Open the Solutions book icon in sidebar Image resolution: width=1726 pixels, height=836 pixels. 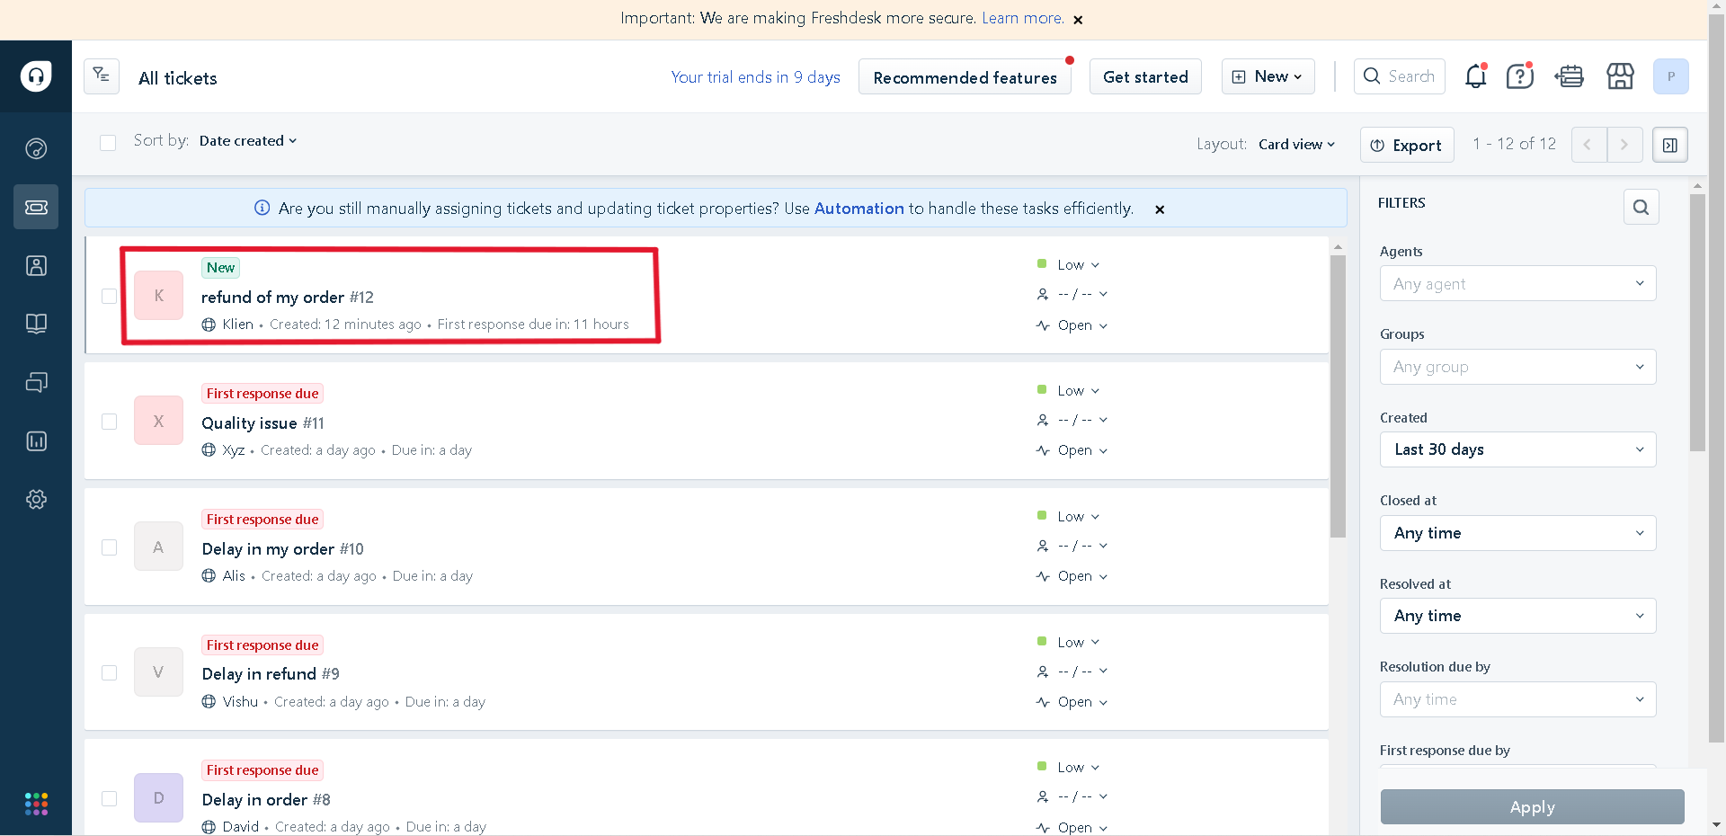[x=36, y=324]
